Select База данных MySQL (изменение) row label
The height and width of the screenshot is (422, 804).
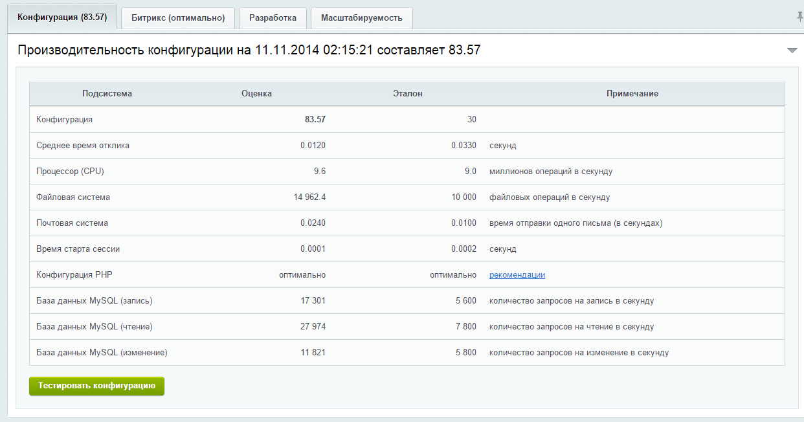(102, 353)
